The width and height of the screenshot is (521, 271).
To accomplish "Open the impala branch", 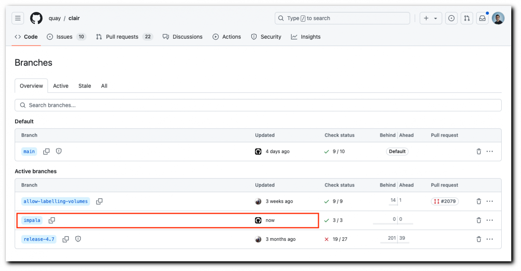I will pyautogui.click(x=32, y=220).
